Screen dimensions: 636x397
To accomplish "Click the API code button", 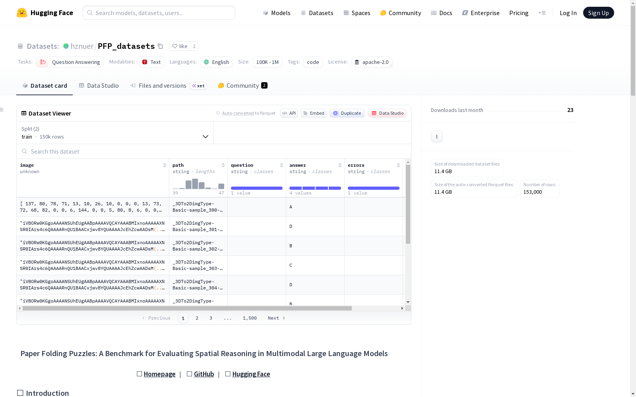I will 289,113.
